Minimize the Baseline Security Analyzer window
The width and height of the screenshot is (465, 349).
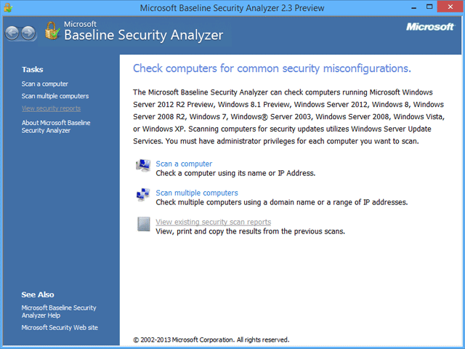[x=414, y=7]
